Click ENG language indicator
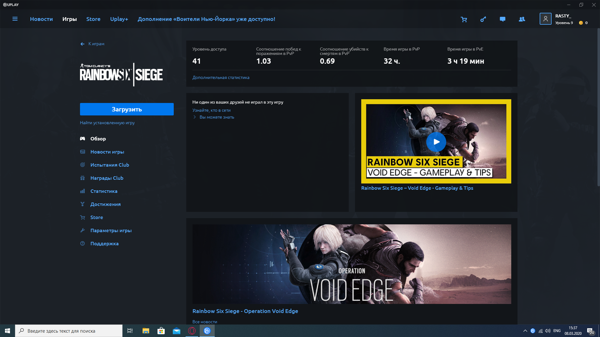 (557, 331)
